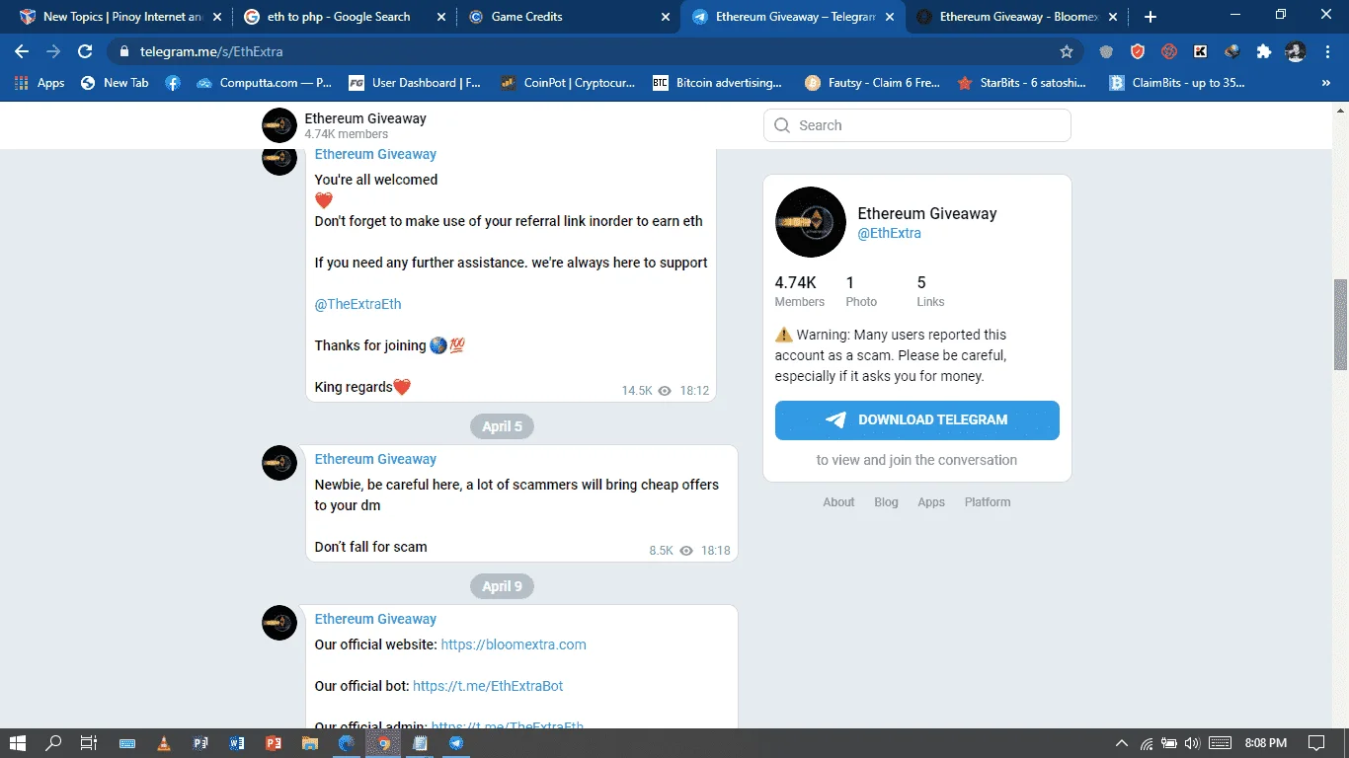Screen dimensions: 1349x758
Task: Show hidden system tray icons
Action: click(x=1121, y=743)
